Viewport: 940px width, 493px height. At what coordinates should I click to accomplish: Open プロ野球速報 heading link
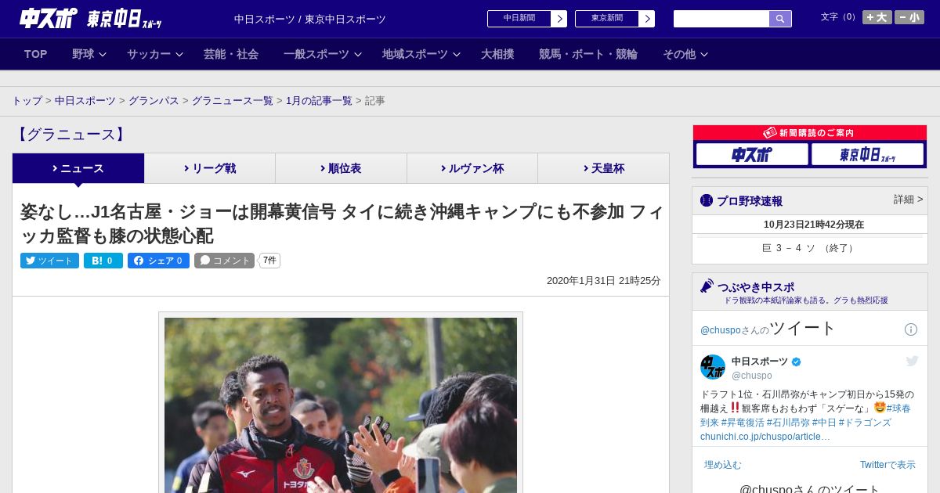pos(750,200)
